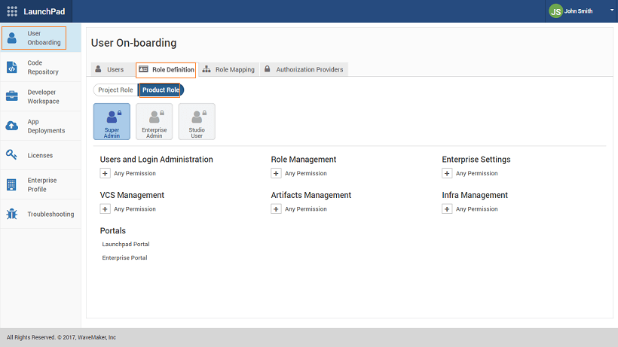Open the Launchpad Portal link

125,244
